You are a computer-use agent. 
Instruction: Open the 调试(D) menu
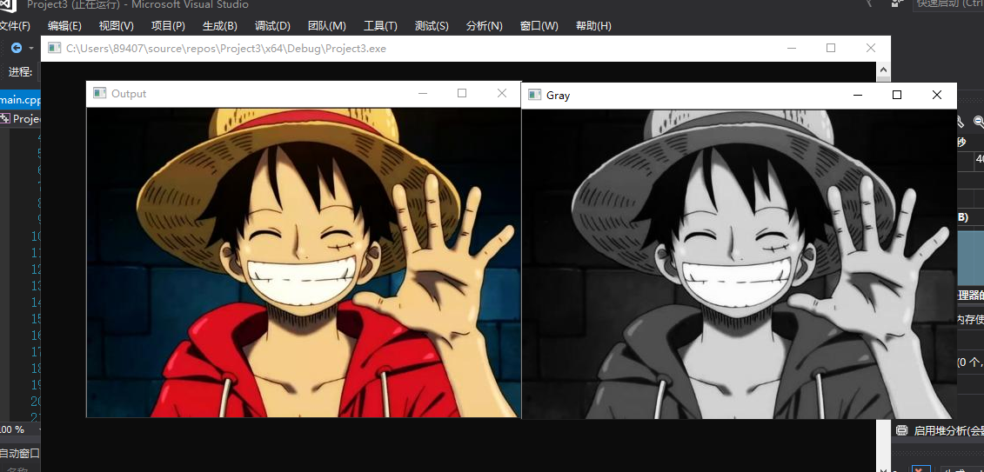[272, 26]
